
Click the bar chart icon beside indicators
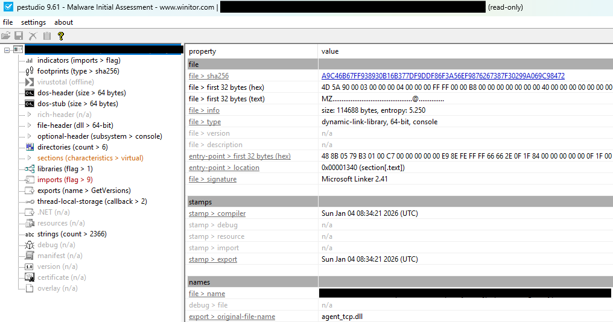tap(30, 60)
